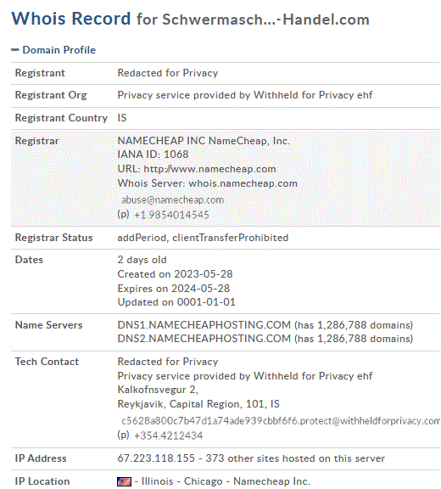Click the registrar phone number +1.9854014545
Viewport: 441px width, 489px height.
coord(171,215)
